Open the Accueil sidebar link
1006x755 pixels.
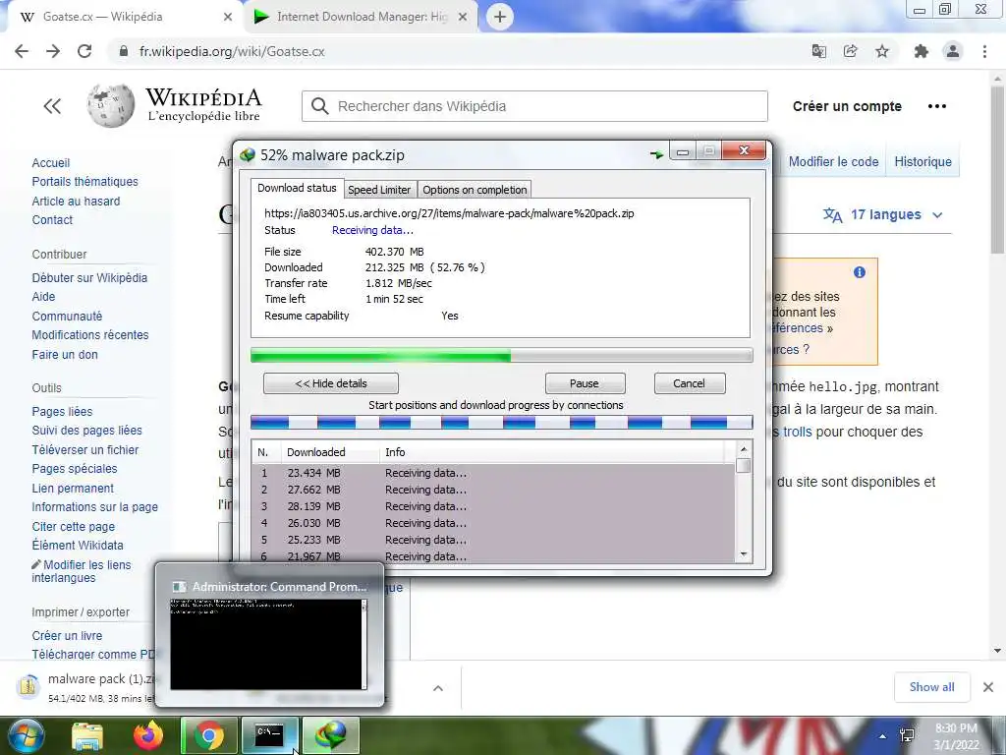tap(51, 163)
